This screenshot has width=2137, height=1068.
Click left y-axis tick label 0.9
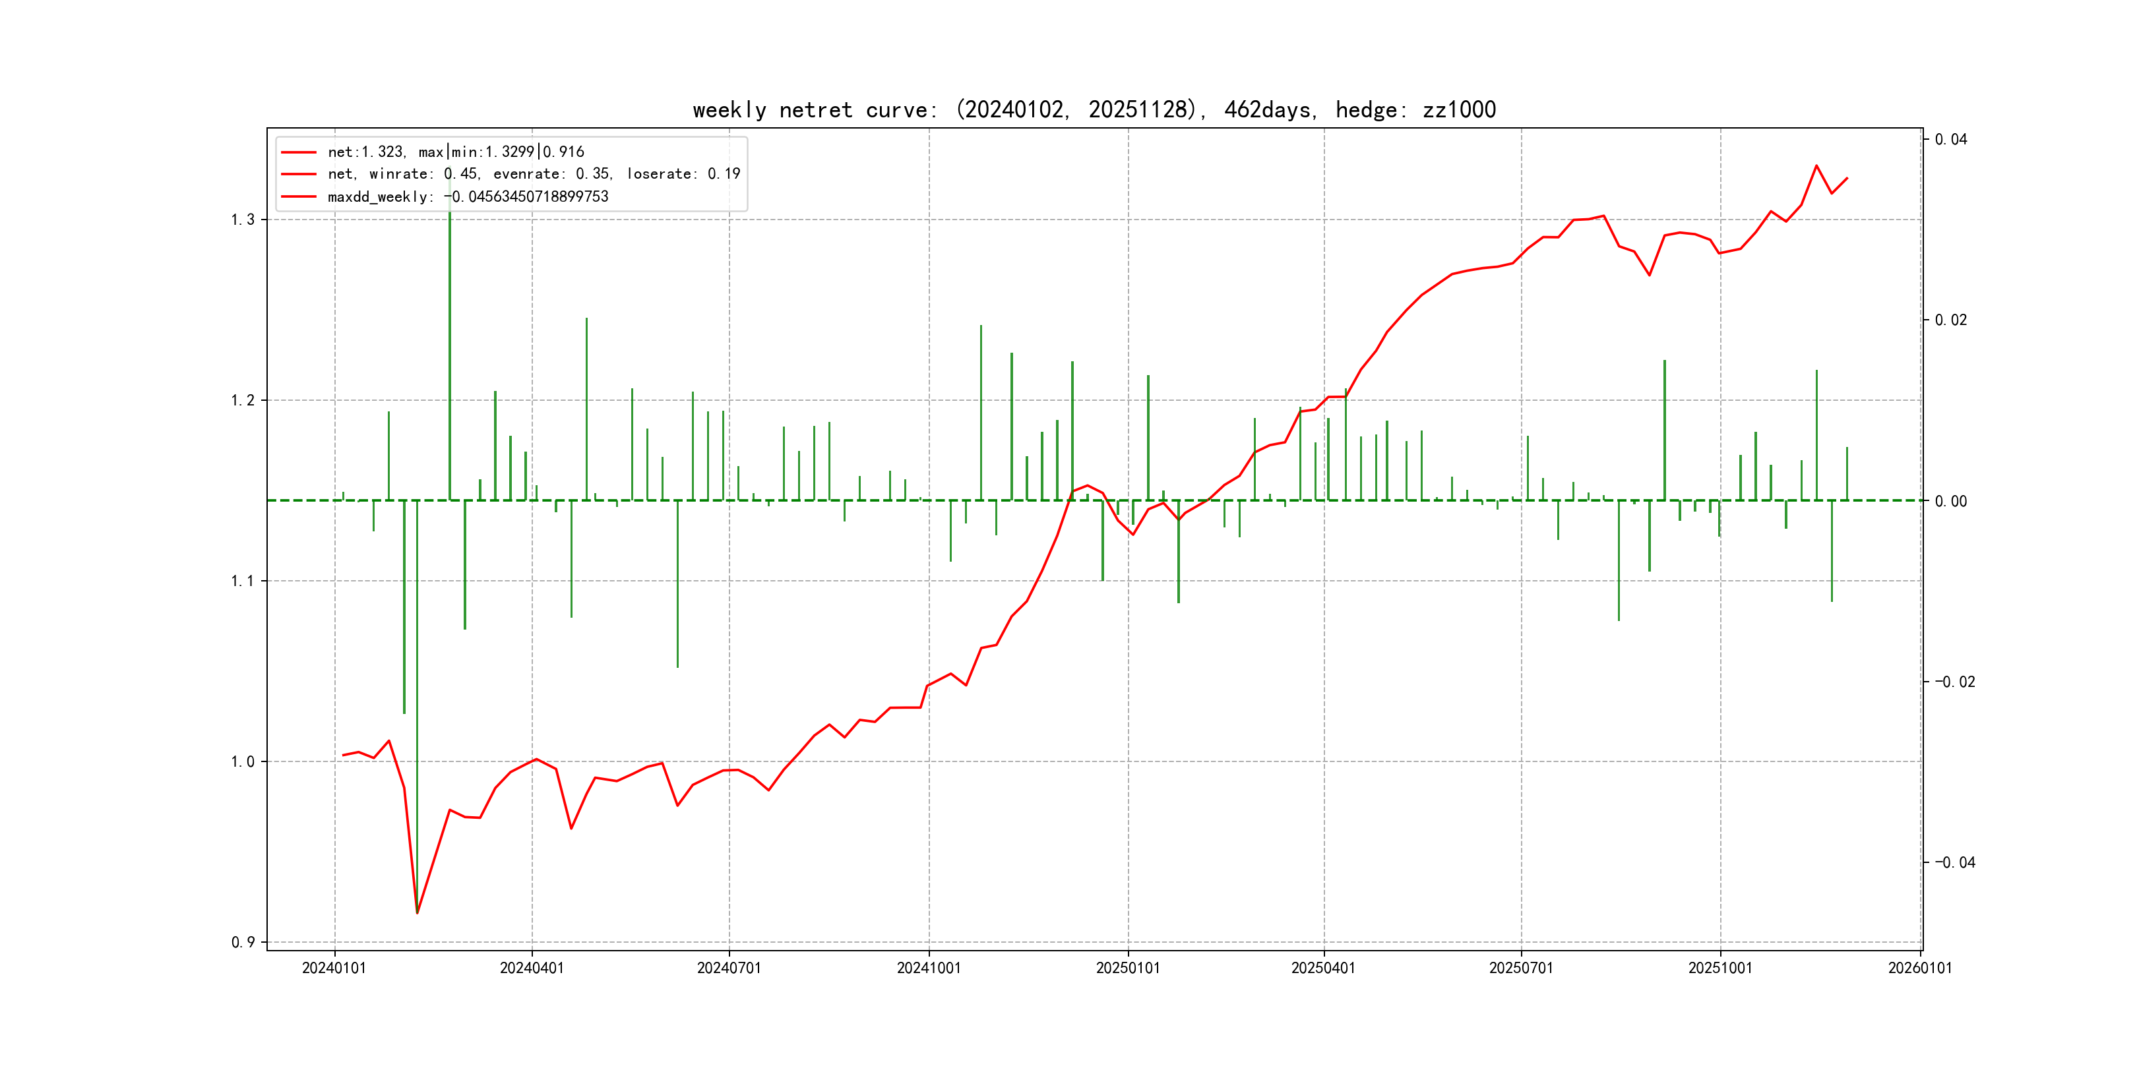point(242,942)
